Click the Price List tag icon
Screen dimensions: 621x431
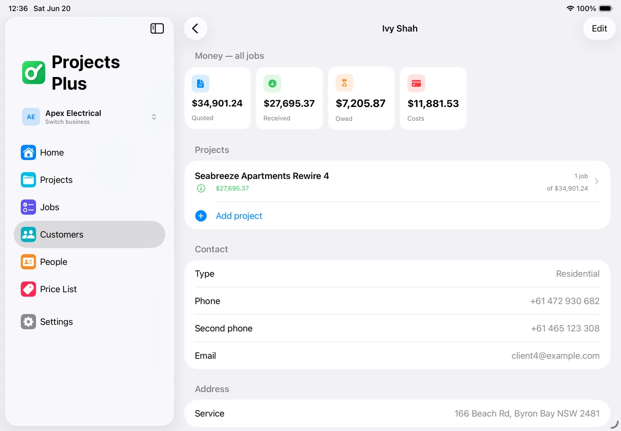coord(28,289)
